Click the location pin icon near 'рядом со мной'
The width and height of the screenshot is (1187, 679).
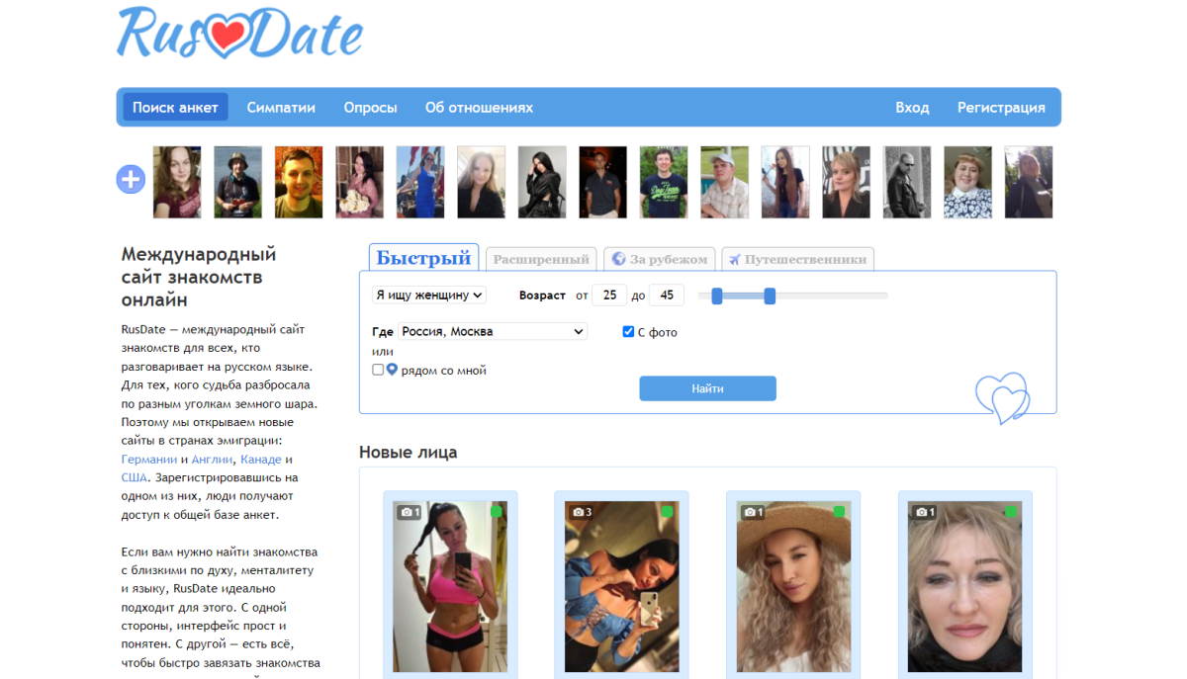click(392, 370)
